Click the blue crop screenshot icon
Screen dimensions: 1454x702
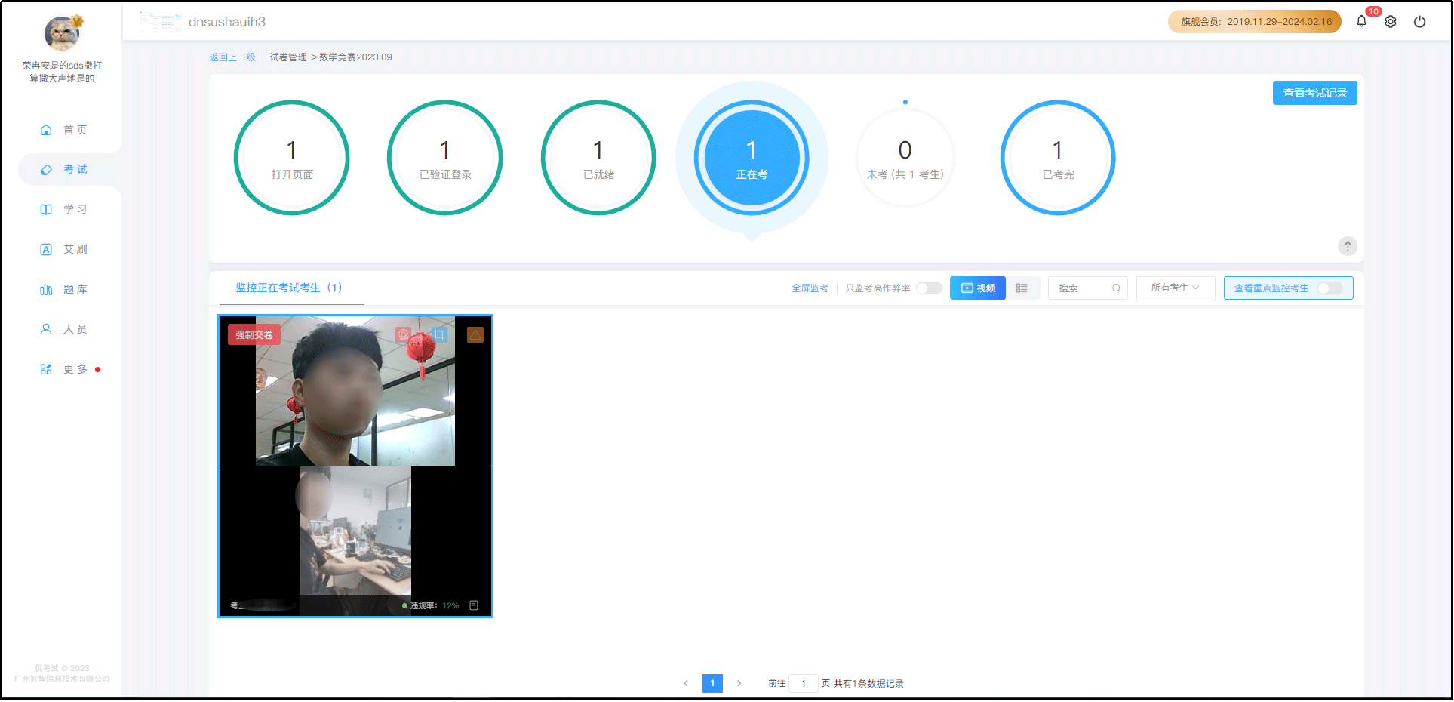pyautogui.click(x=439, y=334)
